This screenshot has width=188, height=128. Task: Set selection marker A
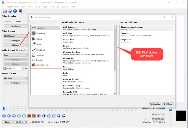pos(29,116)
